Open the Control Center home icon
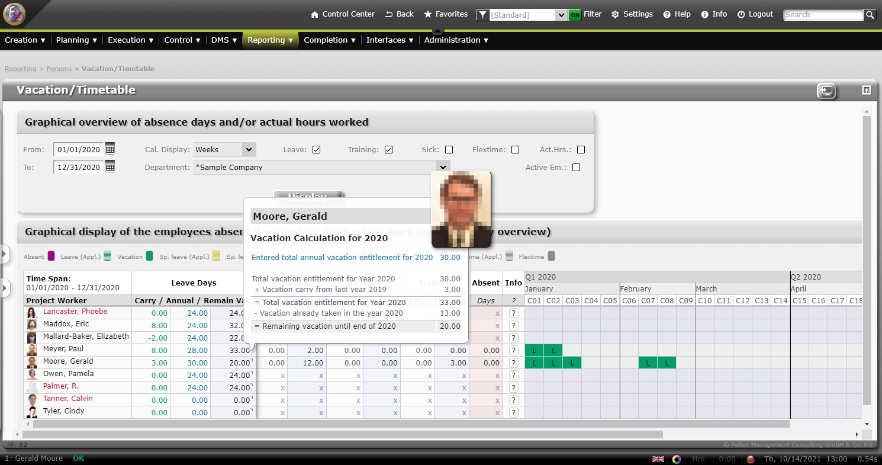The height and width of the screenshot is (465, 882). click(x=315, y=14)
